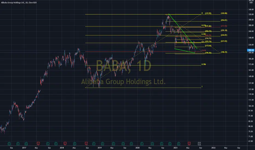This screenshot has width=255, height=150.
Task: Open green earnings marker above Sep 2020
Action: coord(161,143)
